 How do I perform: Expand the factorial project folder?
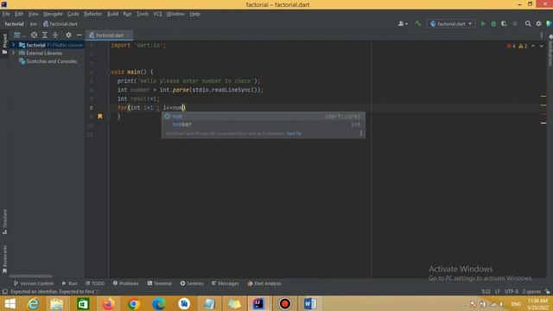[14, 45]
